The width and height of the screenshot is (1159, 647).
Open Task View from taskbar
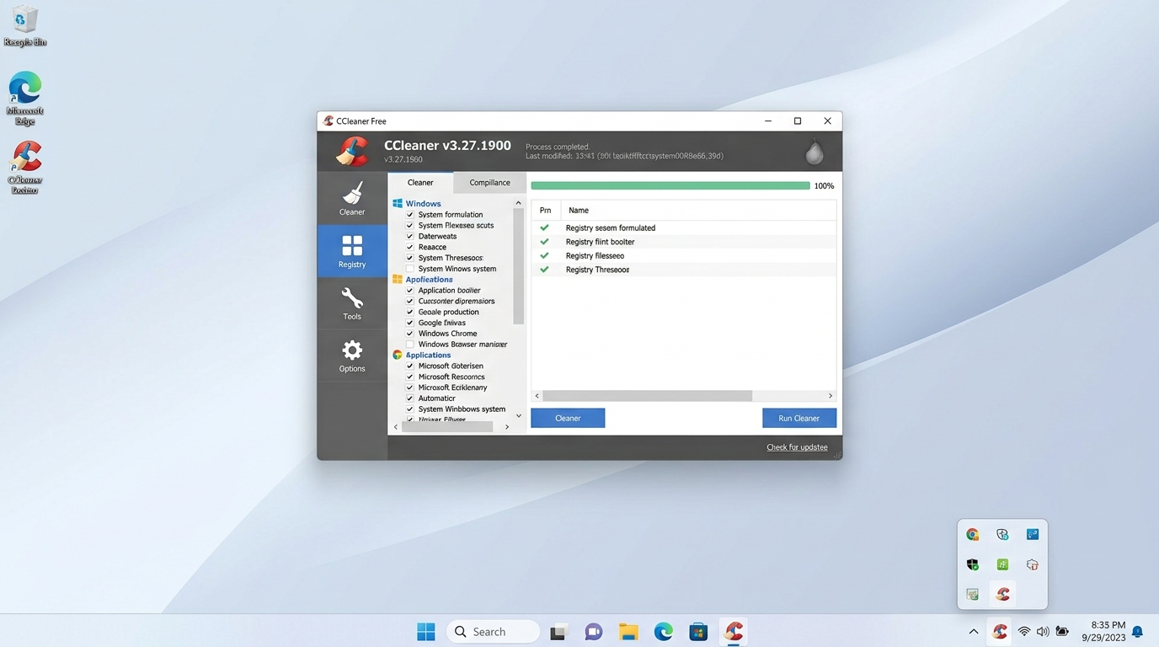(558, 632)
